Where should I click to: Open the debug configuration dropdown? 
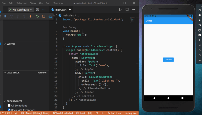[x=21, y=10]
